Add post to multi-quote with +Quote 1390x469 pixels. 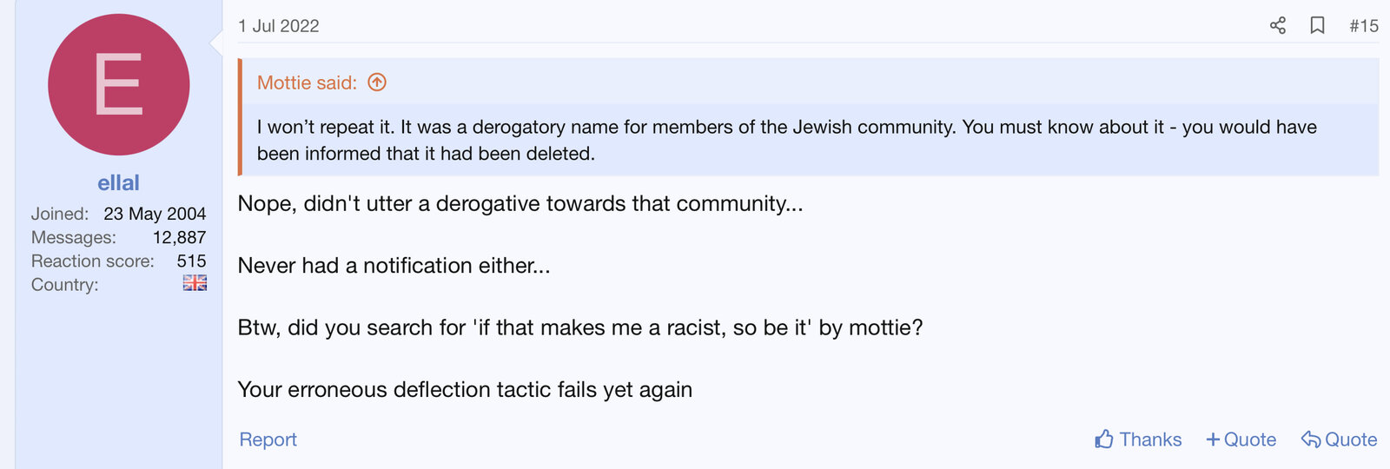point(1241,439)
